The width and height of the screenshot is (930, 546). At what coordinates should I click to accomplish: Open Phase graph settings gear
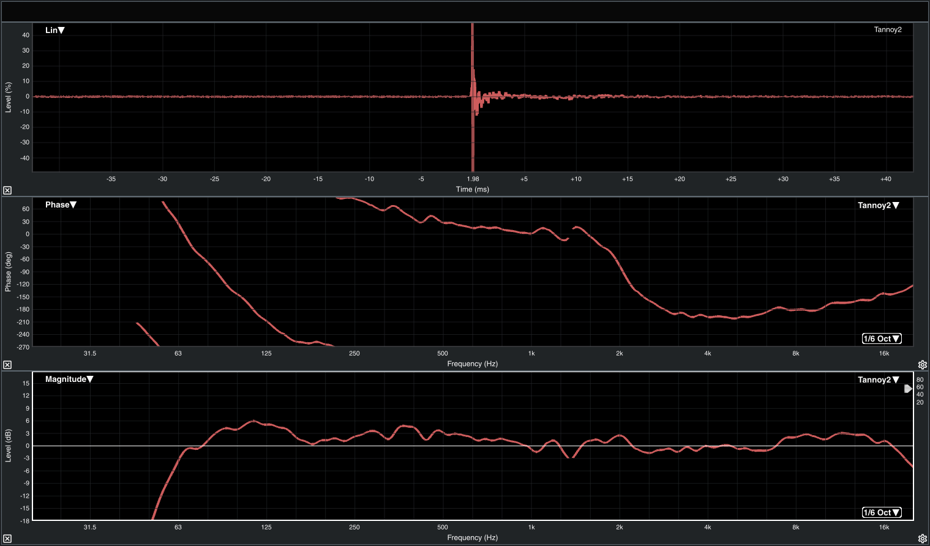pos(922,365)
